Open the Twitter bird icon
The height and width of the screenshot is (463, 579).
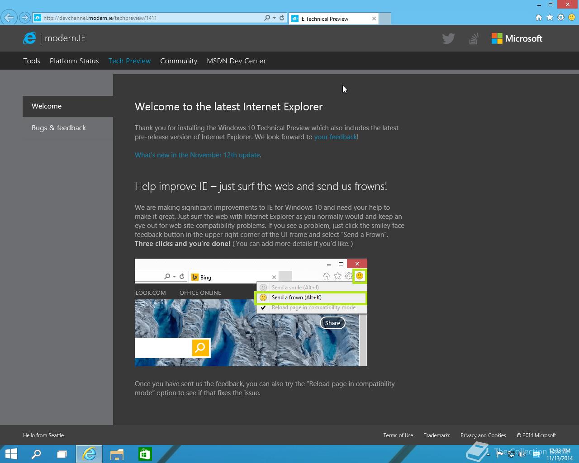coord(448,38)
